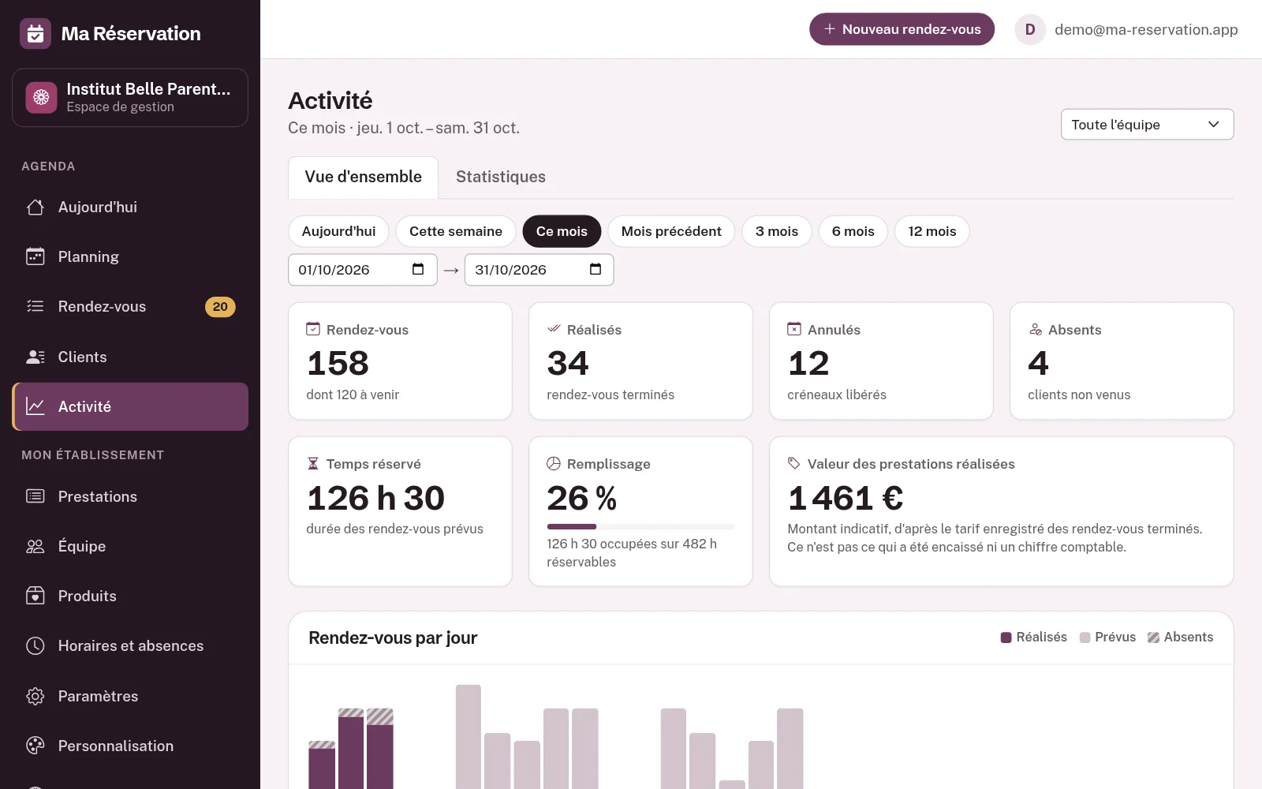This screenshot has width=1262, height=789.
Task: Select the Mois précédent period filter
Action: click(671, 231)
